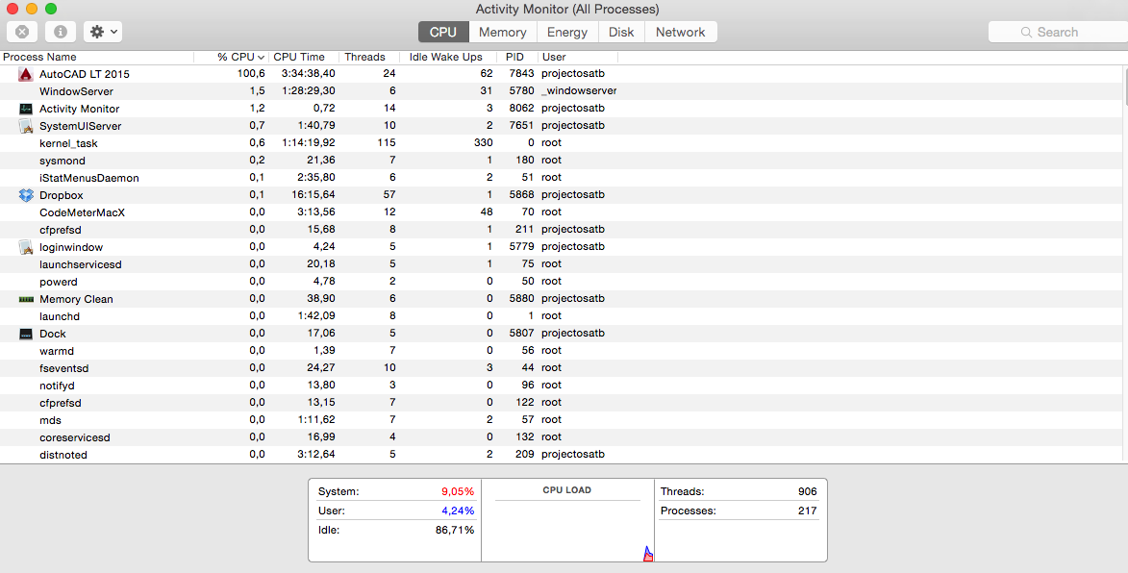Select the launchd process row
This screenshot has height=573, width=1128.
click(x=562, y=315)
